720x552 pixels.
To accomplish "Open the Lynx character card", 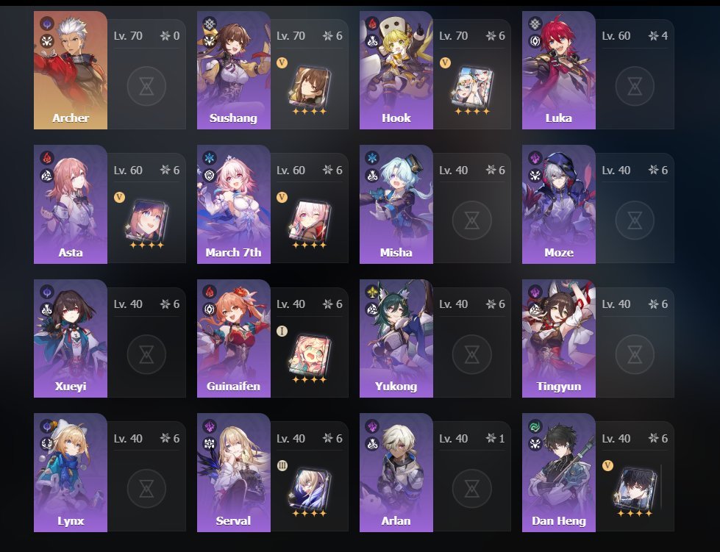I will (x=71, y=473).
